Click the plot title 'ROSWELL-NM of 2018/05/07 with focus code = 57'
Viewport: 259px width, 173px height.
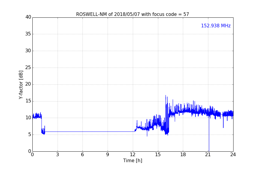132,14
